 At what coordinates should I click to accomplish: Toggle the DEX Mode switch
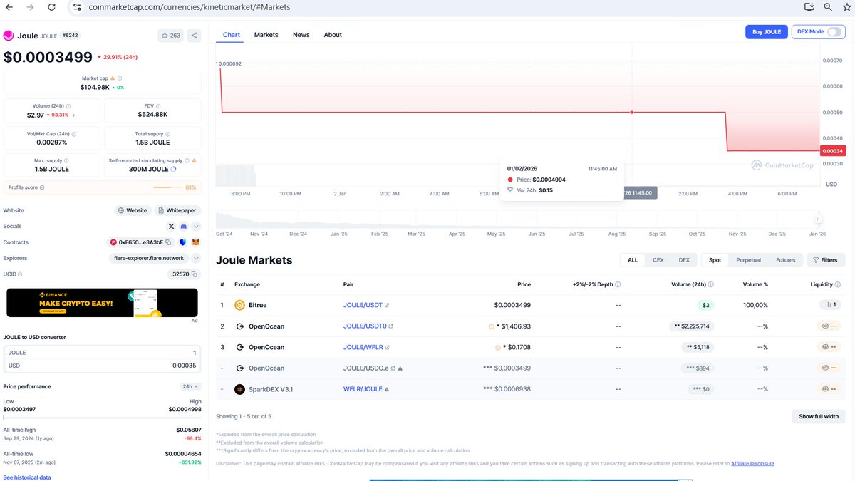835,31
